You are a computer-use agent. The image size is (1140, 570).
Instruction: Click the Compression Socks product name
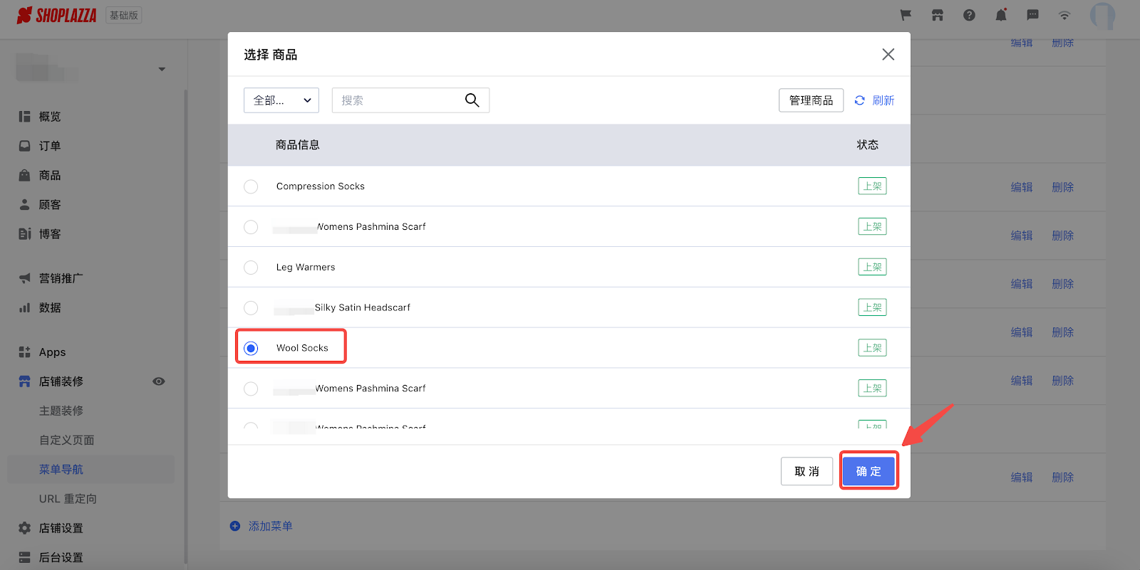(321, 186)
